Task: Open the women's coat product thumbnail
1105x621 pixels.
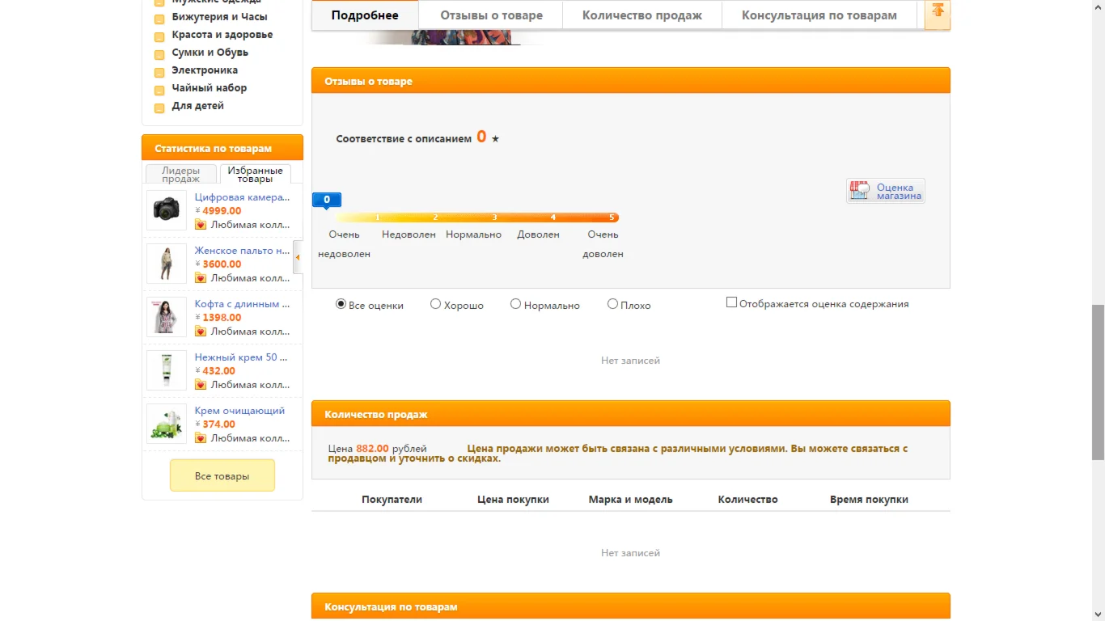Action: click(x=167, y=264)
